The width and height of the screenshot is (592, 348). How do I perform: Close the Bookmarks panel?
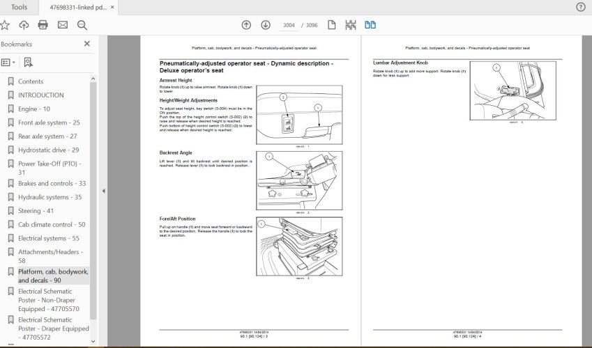tap(87, 44)
